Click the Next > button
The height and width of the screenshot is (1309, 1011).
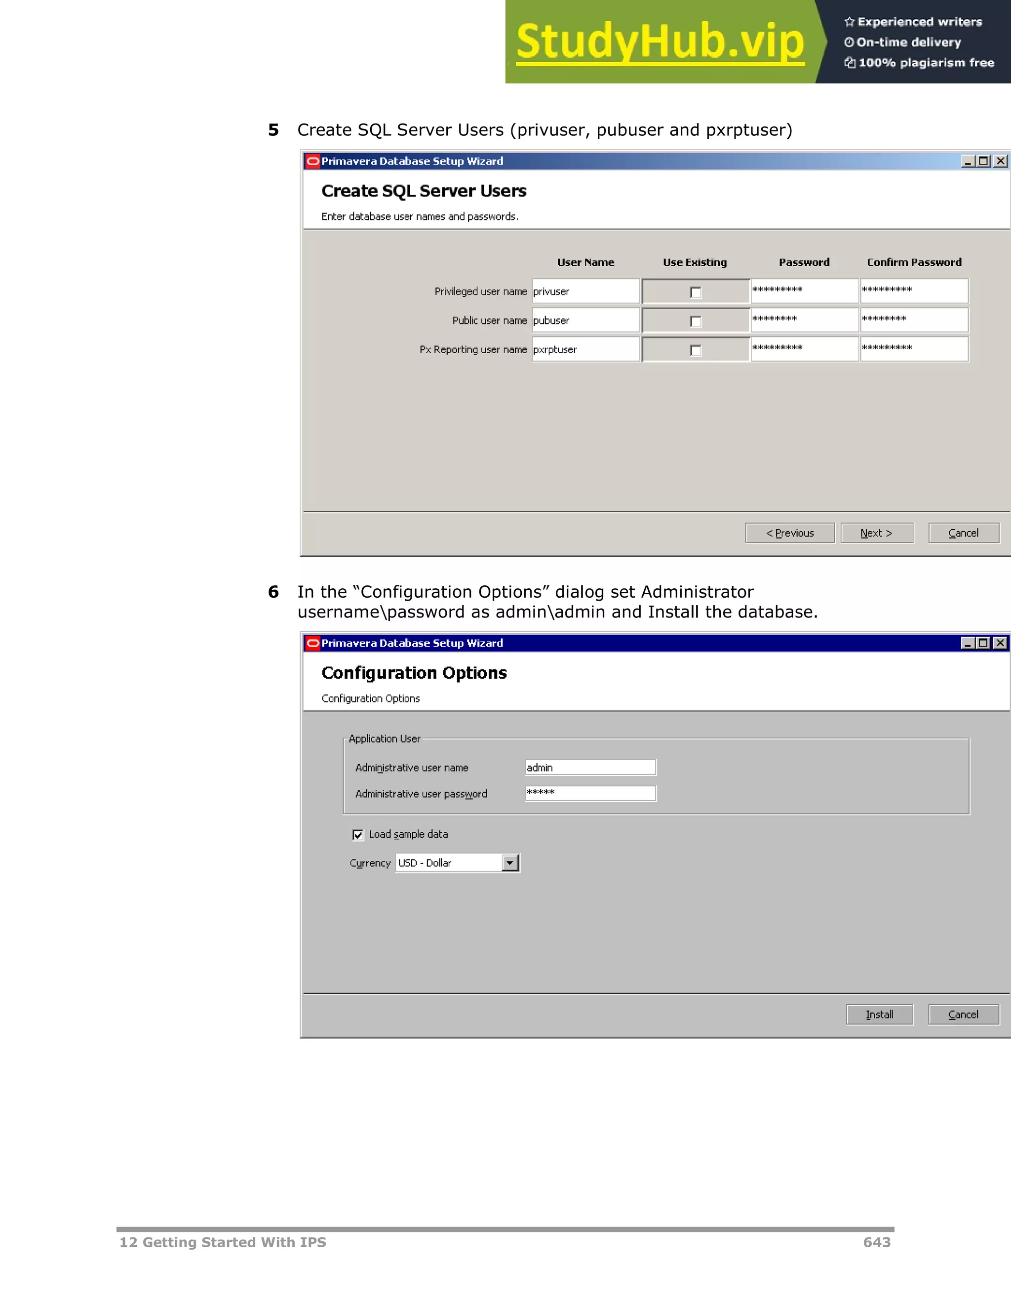pyautogui.click(x=877, y=533)
